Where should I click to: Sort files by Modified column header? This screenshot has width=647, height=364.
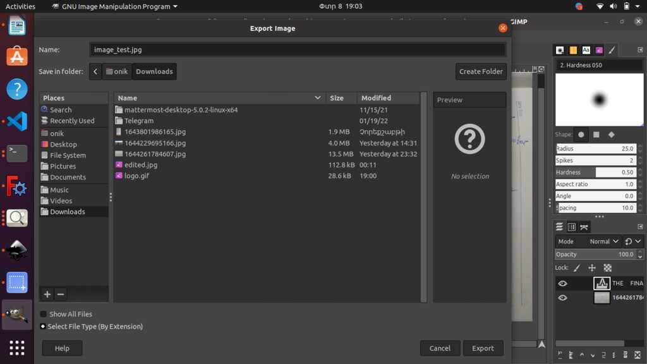click(x=388, y=98)
